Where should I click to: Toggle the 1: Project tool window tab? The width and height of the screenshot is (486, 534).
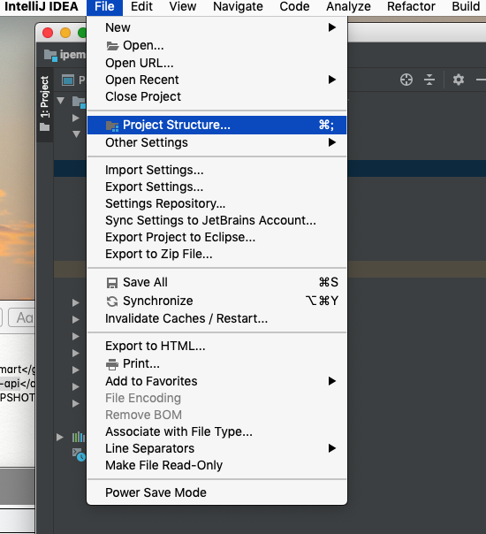[45, 103]
